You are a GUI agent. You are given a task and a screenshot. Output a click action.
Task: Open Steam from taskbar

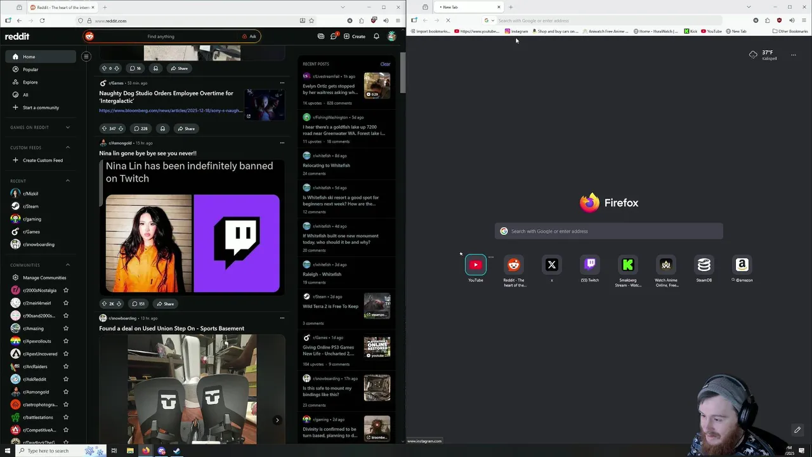point(176,451)
